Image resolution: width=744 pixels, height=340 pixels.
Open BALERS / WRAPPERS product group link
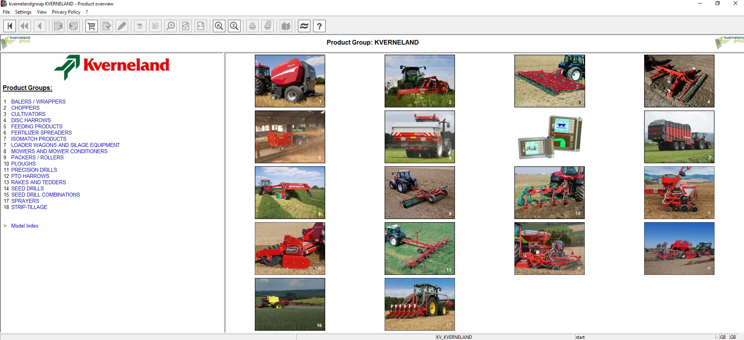click(x=38, y=102)
